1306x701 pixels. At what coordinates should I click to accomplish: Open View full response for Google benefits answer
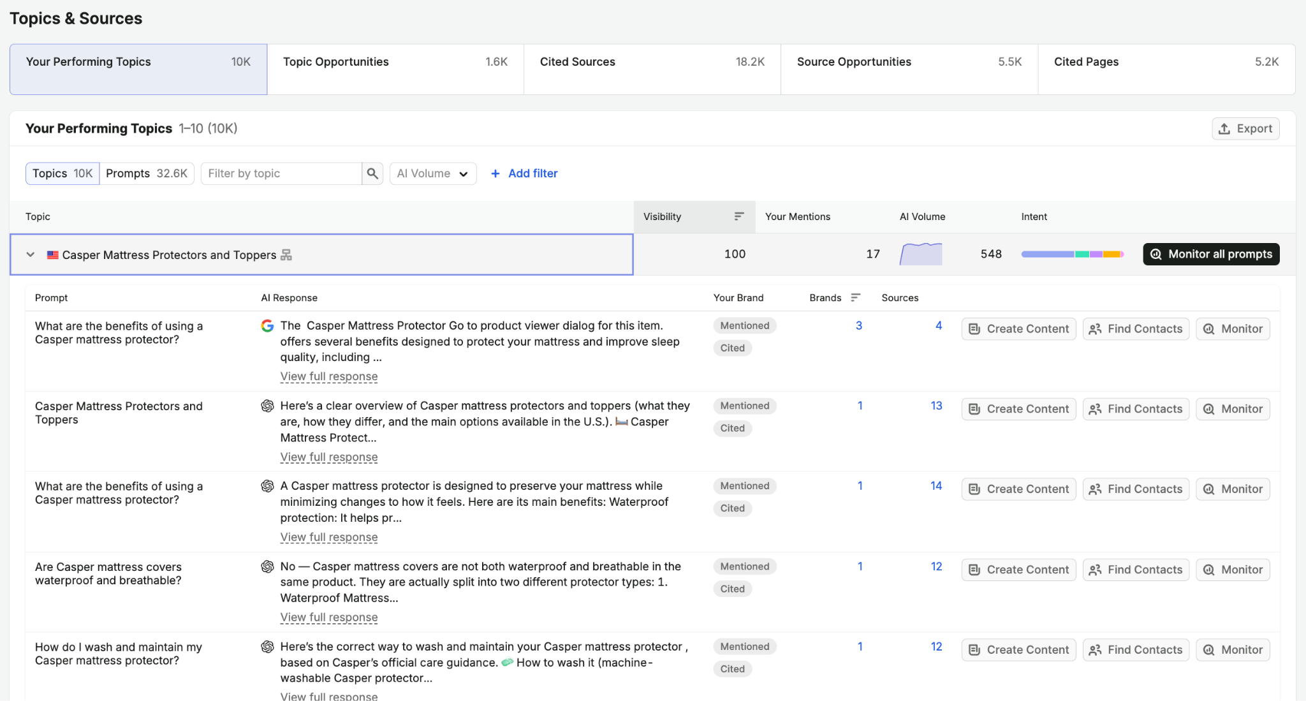point(329,376)
